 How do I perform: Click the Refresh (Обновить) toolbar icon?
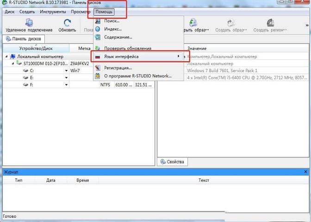[x=67, y=23]
